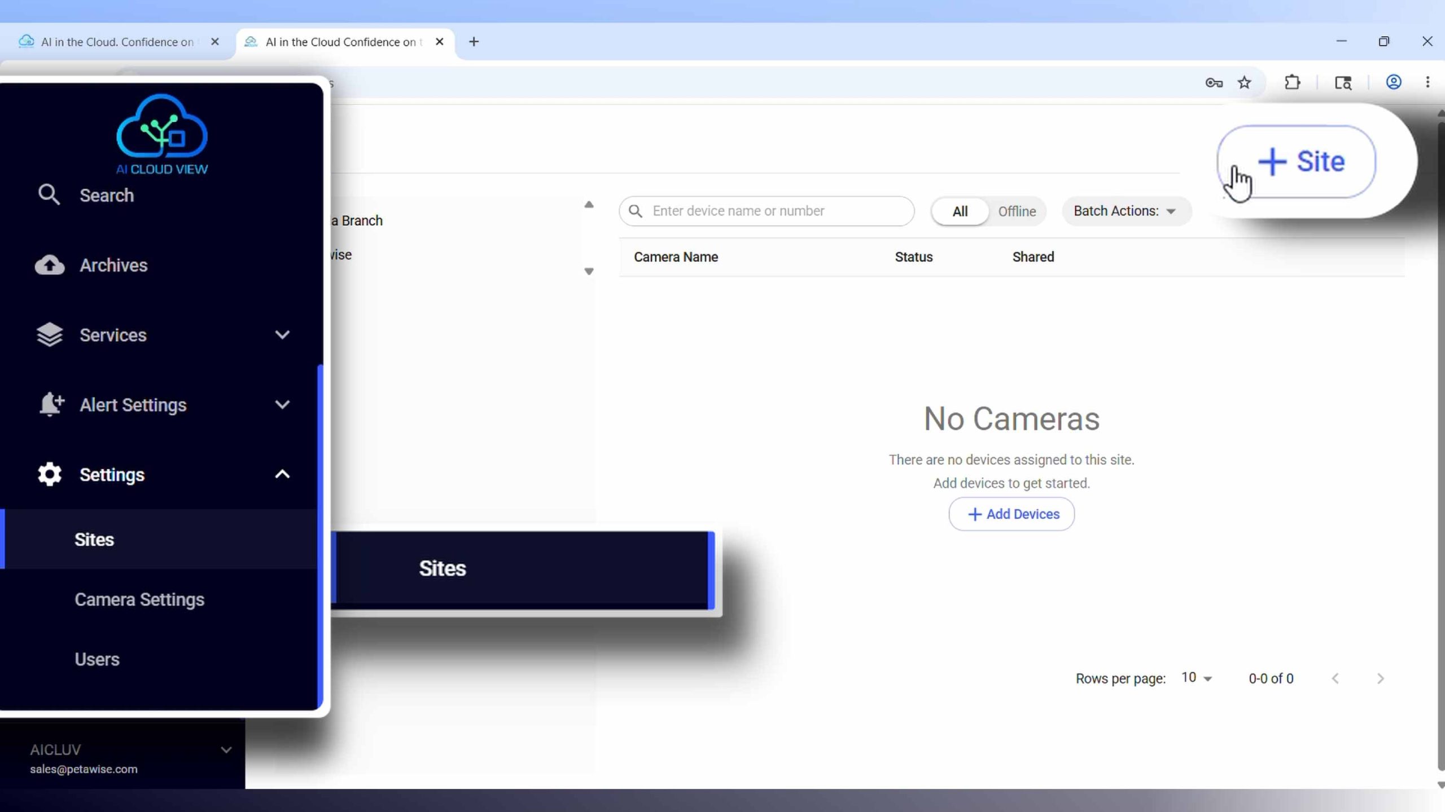Expand the AICLUV account menu
Screen dimensions: 1445x812
click(226, 750)
